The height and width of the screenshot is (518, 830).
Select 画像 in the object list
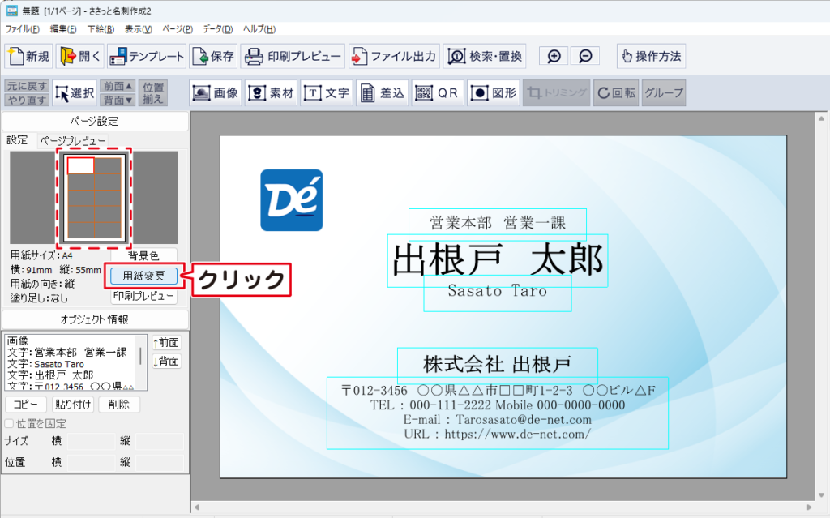click(x=18, y=341)
